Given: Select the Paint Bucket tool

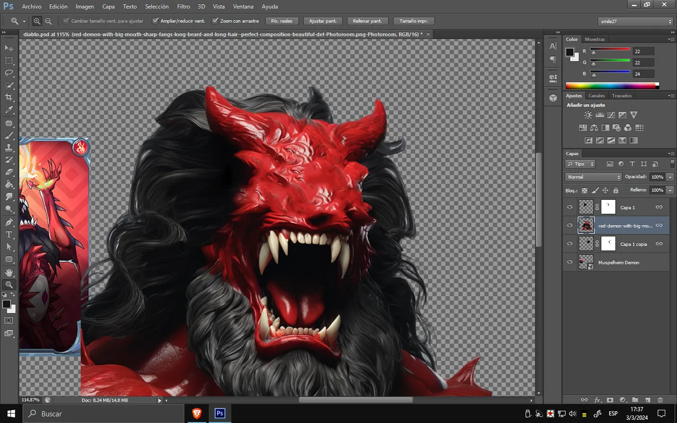Looking at the screenshot, I should click(x=9, y=185).
